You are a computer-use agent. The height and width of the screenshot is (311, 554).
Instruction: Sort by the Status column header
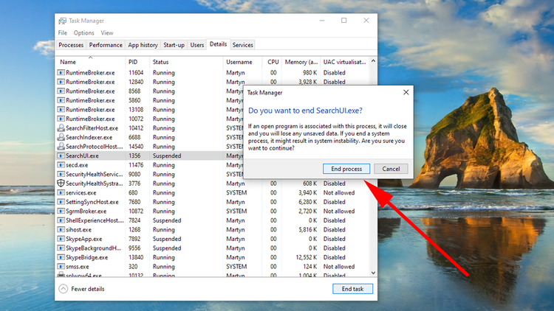coord(161,62)
